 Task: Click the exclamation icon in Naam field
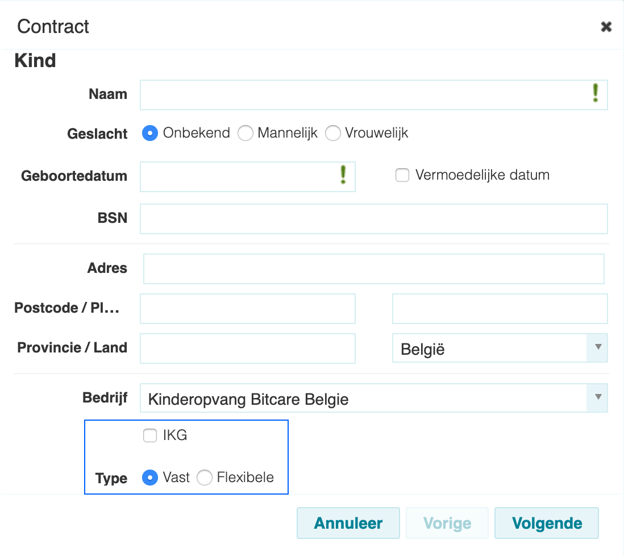(x=595, y=93)
